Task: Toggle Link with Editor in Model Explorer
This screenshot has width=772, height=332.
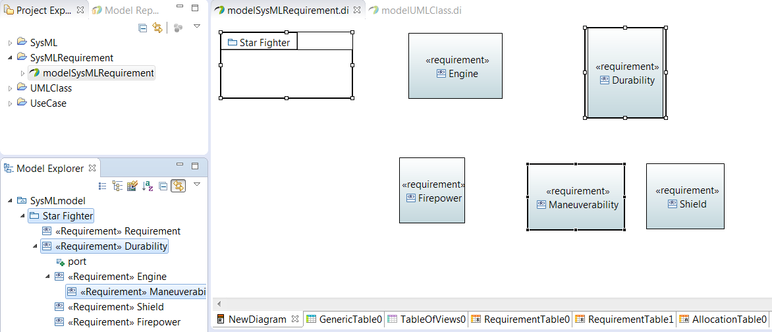Action: point(178,186)
